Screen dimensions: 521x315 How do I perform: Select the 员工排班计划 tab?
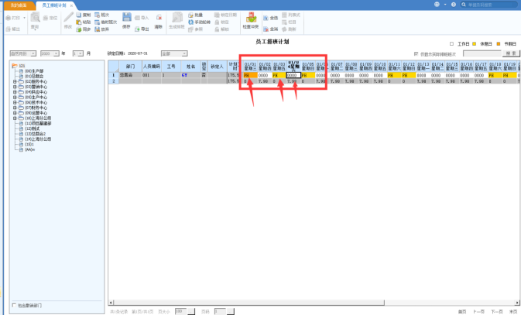[53, 5]
